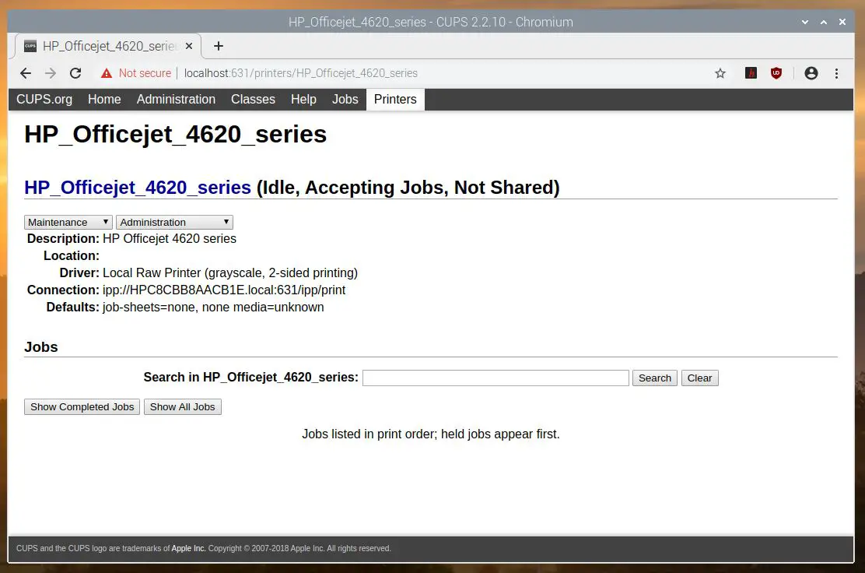865x573 pixels.
Task: Bookmark this page with the star icon
Action: coord(720,73)
